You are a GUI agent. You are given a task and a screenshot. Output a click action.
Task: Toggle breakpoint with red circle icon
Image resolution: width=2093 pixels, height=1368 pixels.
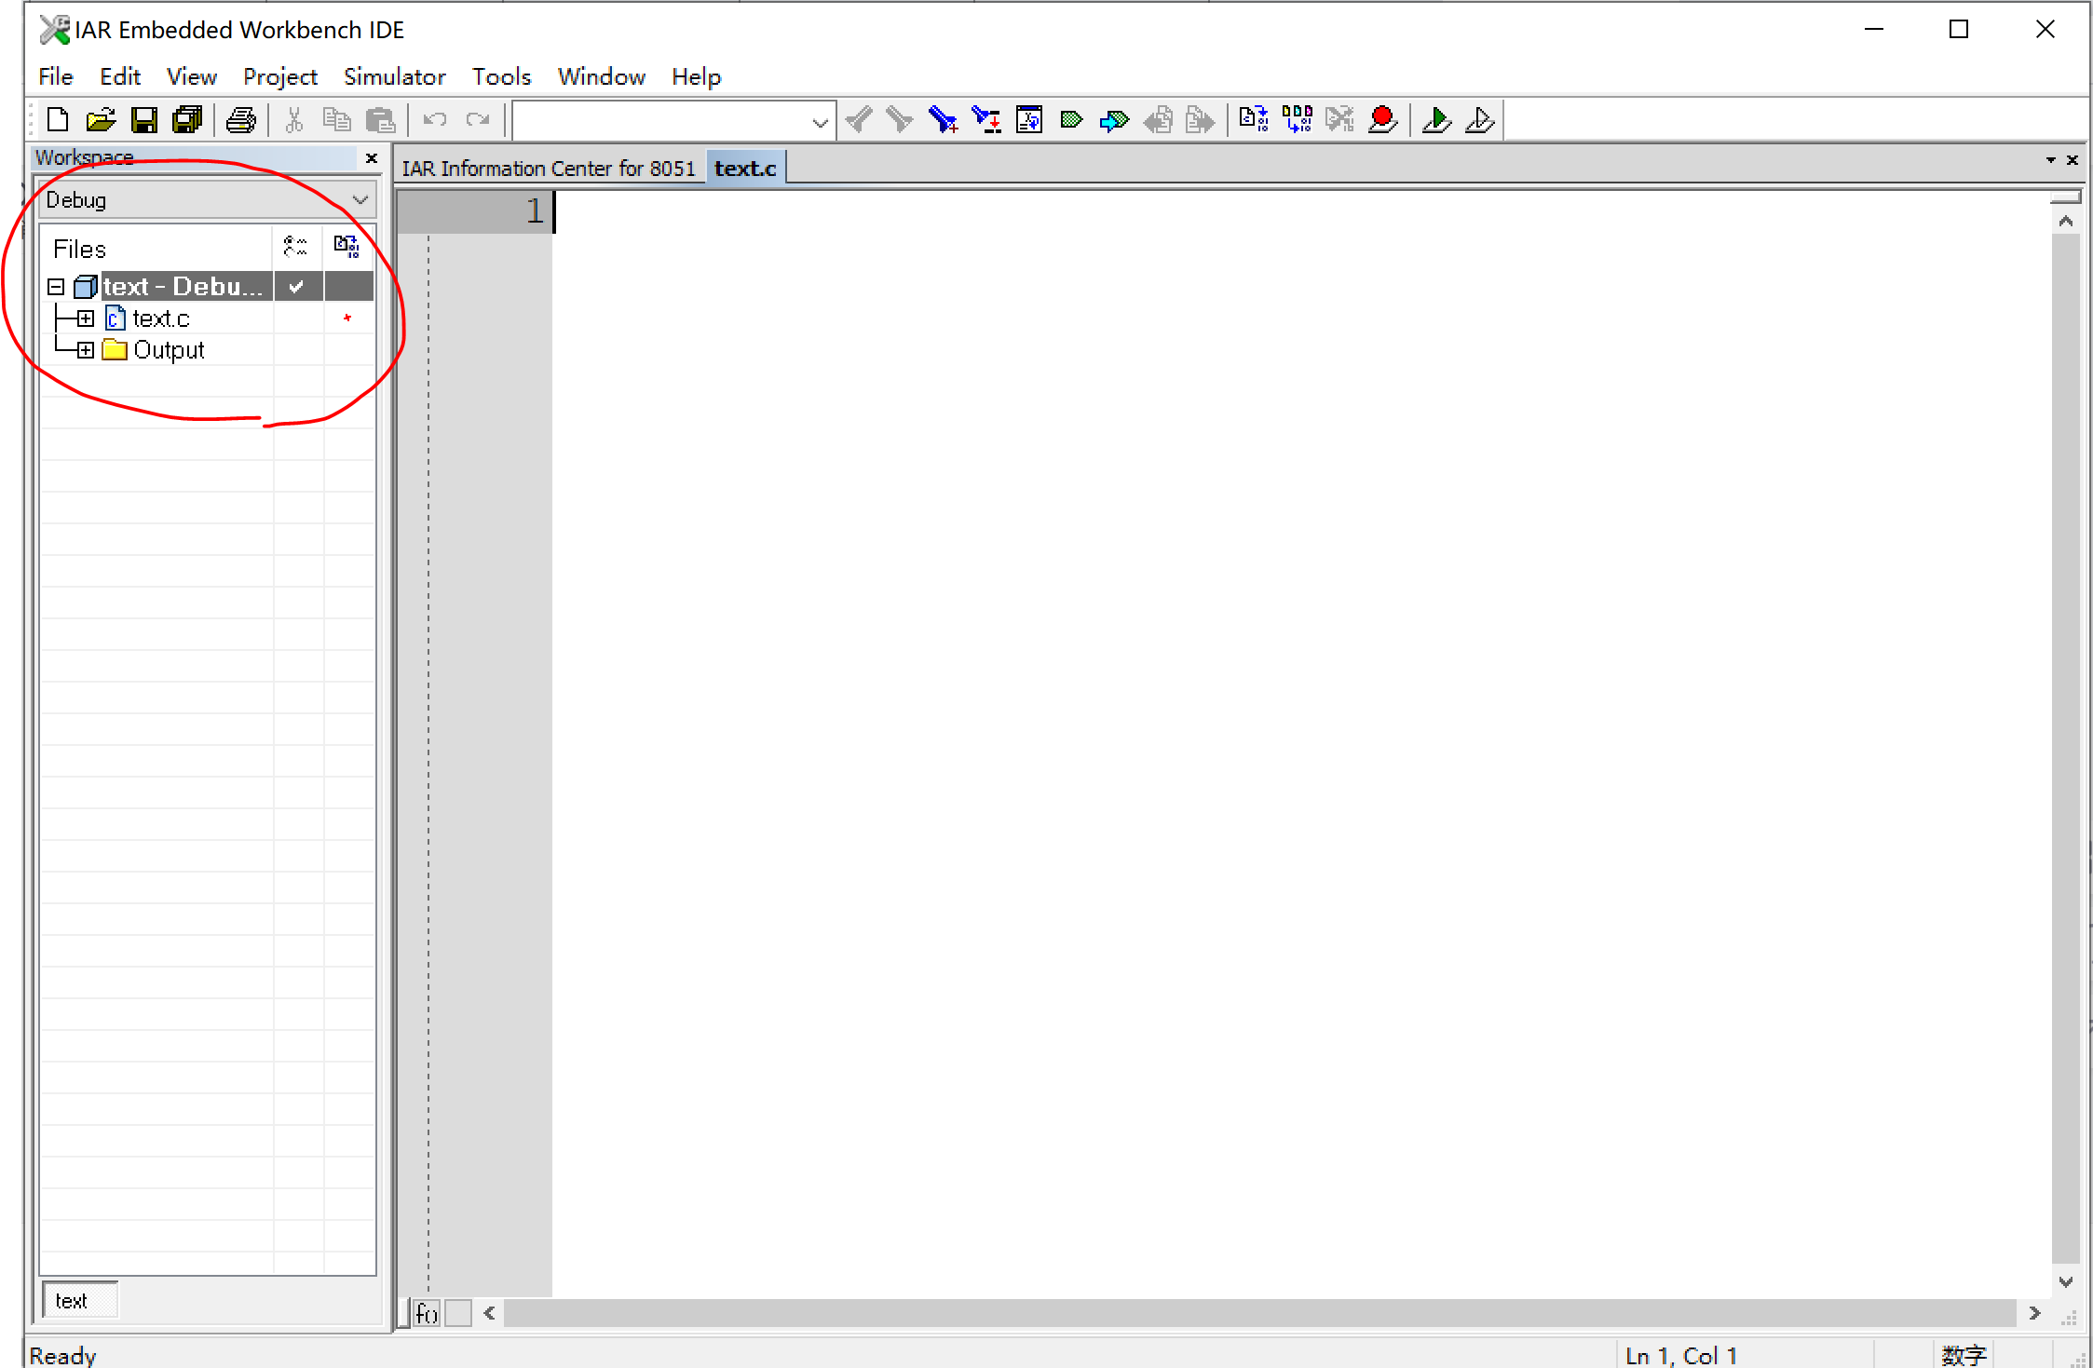[x=1382, y=120]
